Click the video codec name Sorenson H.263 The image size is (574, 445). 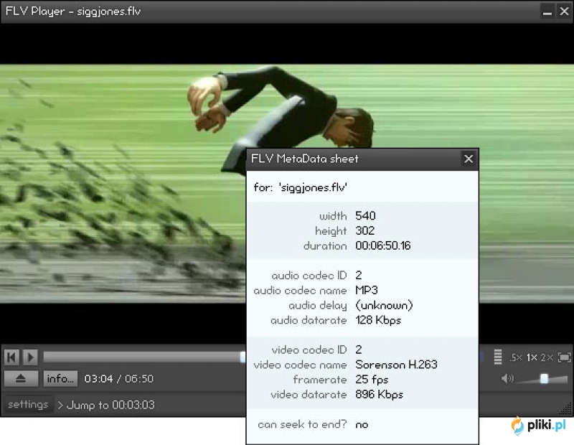coord(397,365)
